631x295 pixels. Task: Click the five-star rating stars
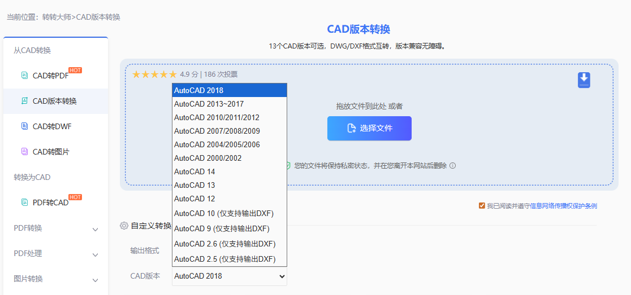pyautogui.click(x=154, y=74)
